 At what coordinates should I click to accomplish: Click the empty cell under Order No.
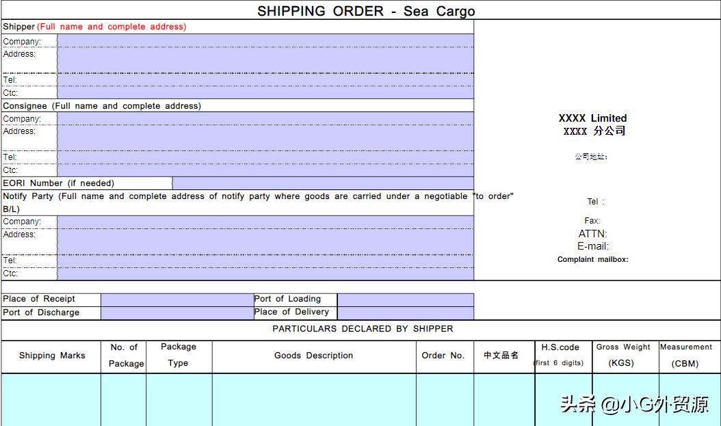(x=445, y=400)
